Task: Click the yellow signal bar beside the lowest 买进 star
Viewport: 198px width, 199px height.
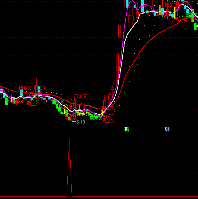Action: [x=102, y=113]
